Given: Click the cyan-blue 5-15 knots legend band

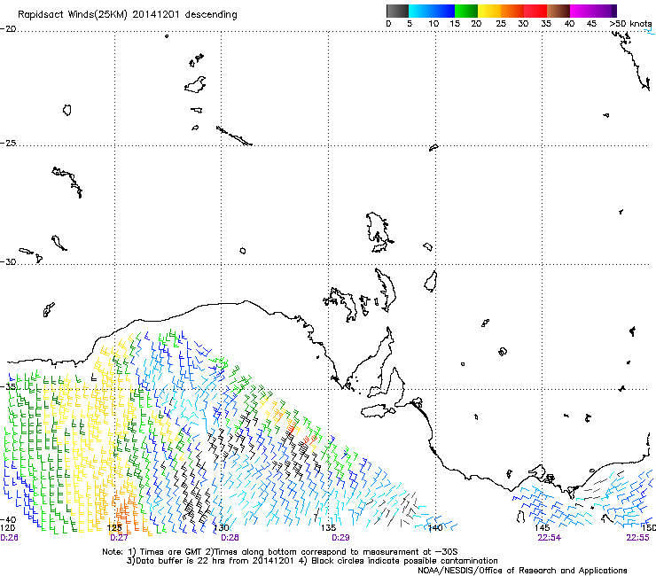Looking at the screenshot, I should (432, 11).
